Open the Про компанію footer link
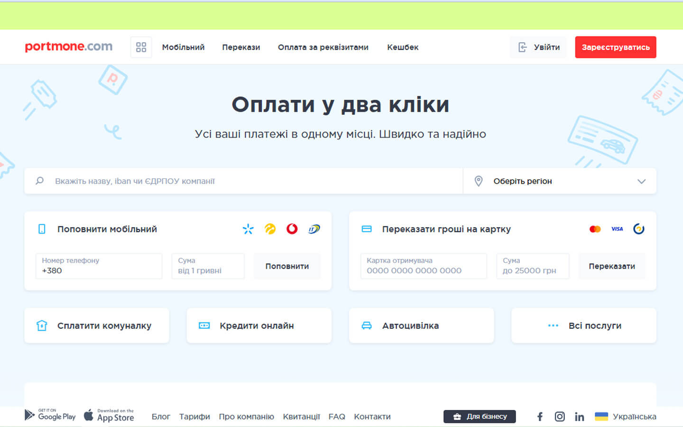The image size is (683, 427). pos(246,417)
